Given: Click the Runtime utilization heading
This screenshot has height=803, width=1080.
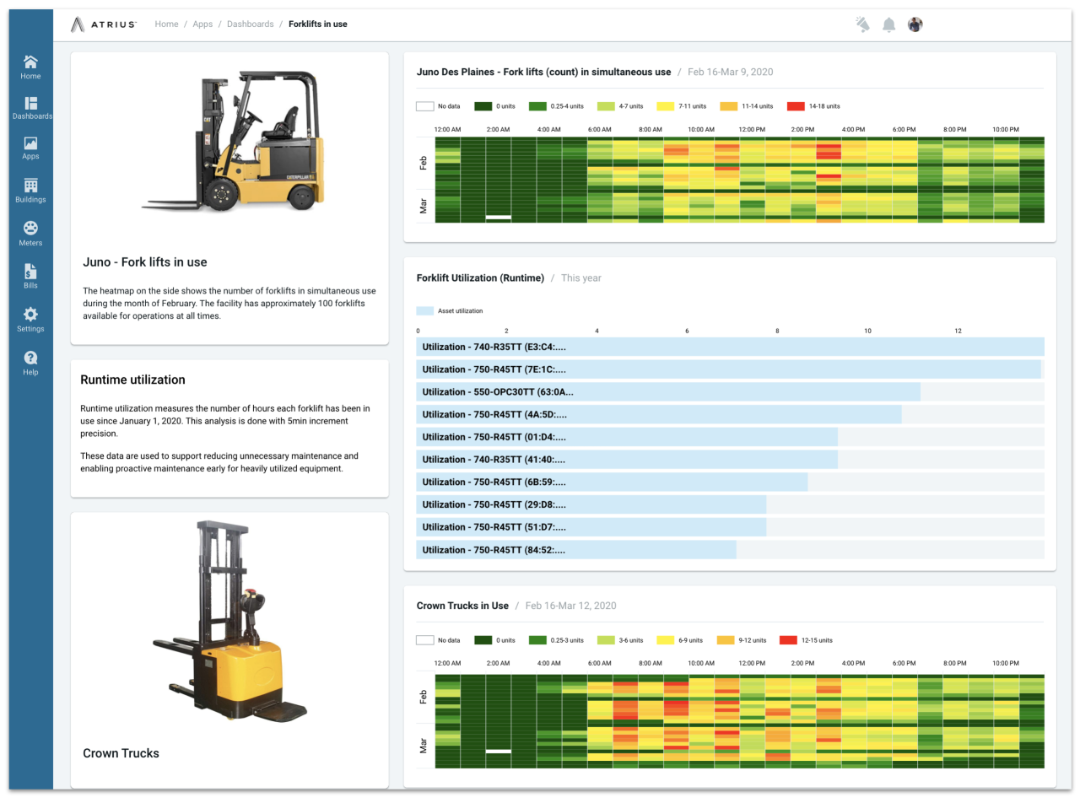Looking at the screenshot, I should (x=132, y=380).
